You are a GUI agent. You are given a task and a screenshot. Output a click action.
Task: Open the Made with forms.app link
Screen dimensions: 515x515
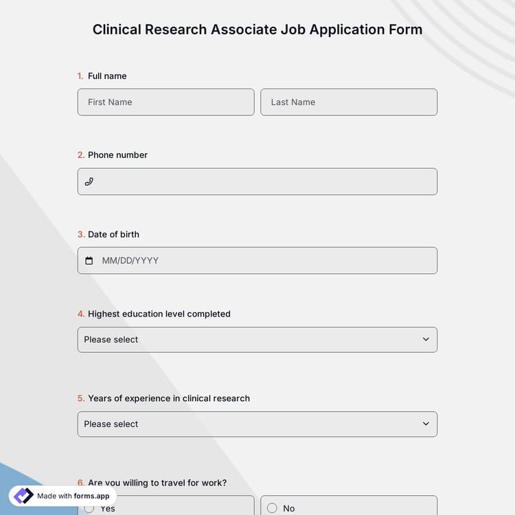click(73, 496)
